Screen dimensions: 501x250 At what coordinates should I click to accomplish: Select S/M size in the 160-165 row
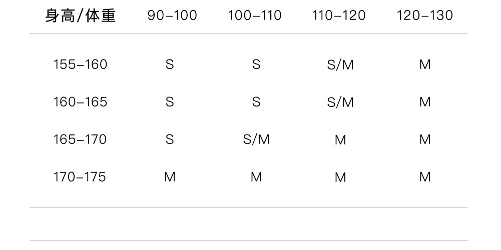click(x=340, y=102)
